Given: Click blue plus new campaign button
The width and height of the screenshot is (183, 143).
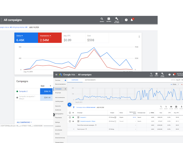Looking at the screenshot, I should [x=69, y=105].
